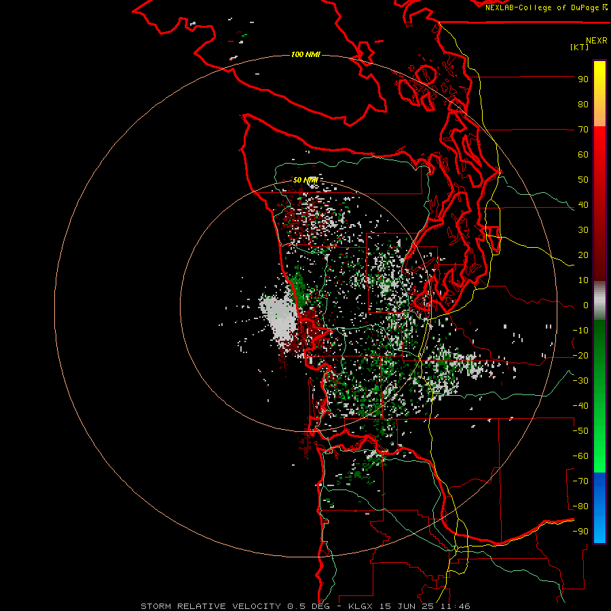Pick the 60 value on the velocity scale
This screenshot has height=611, width=611.
[583, 155]
